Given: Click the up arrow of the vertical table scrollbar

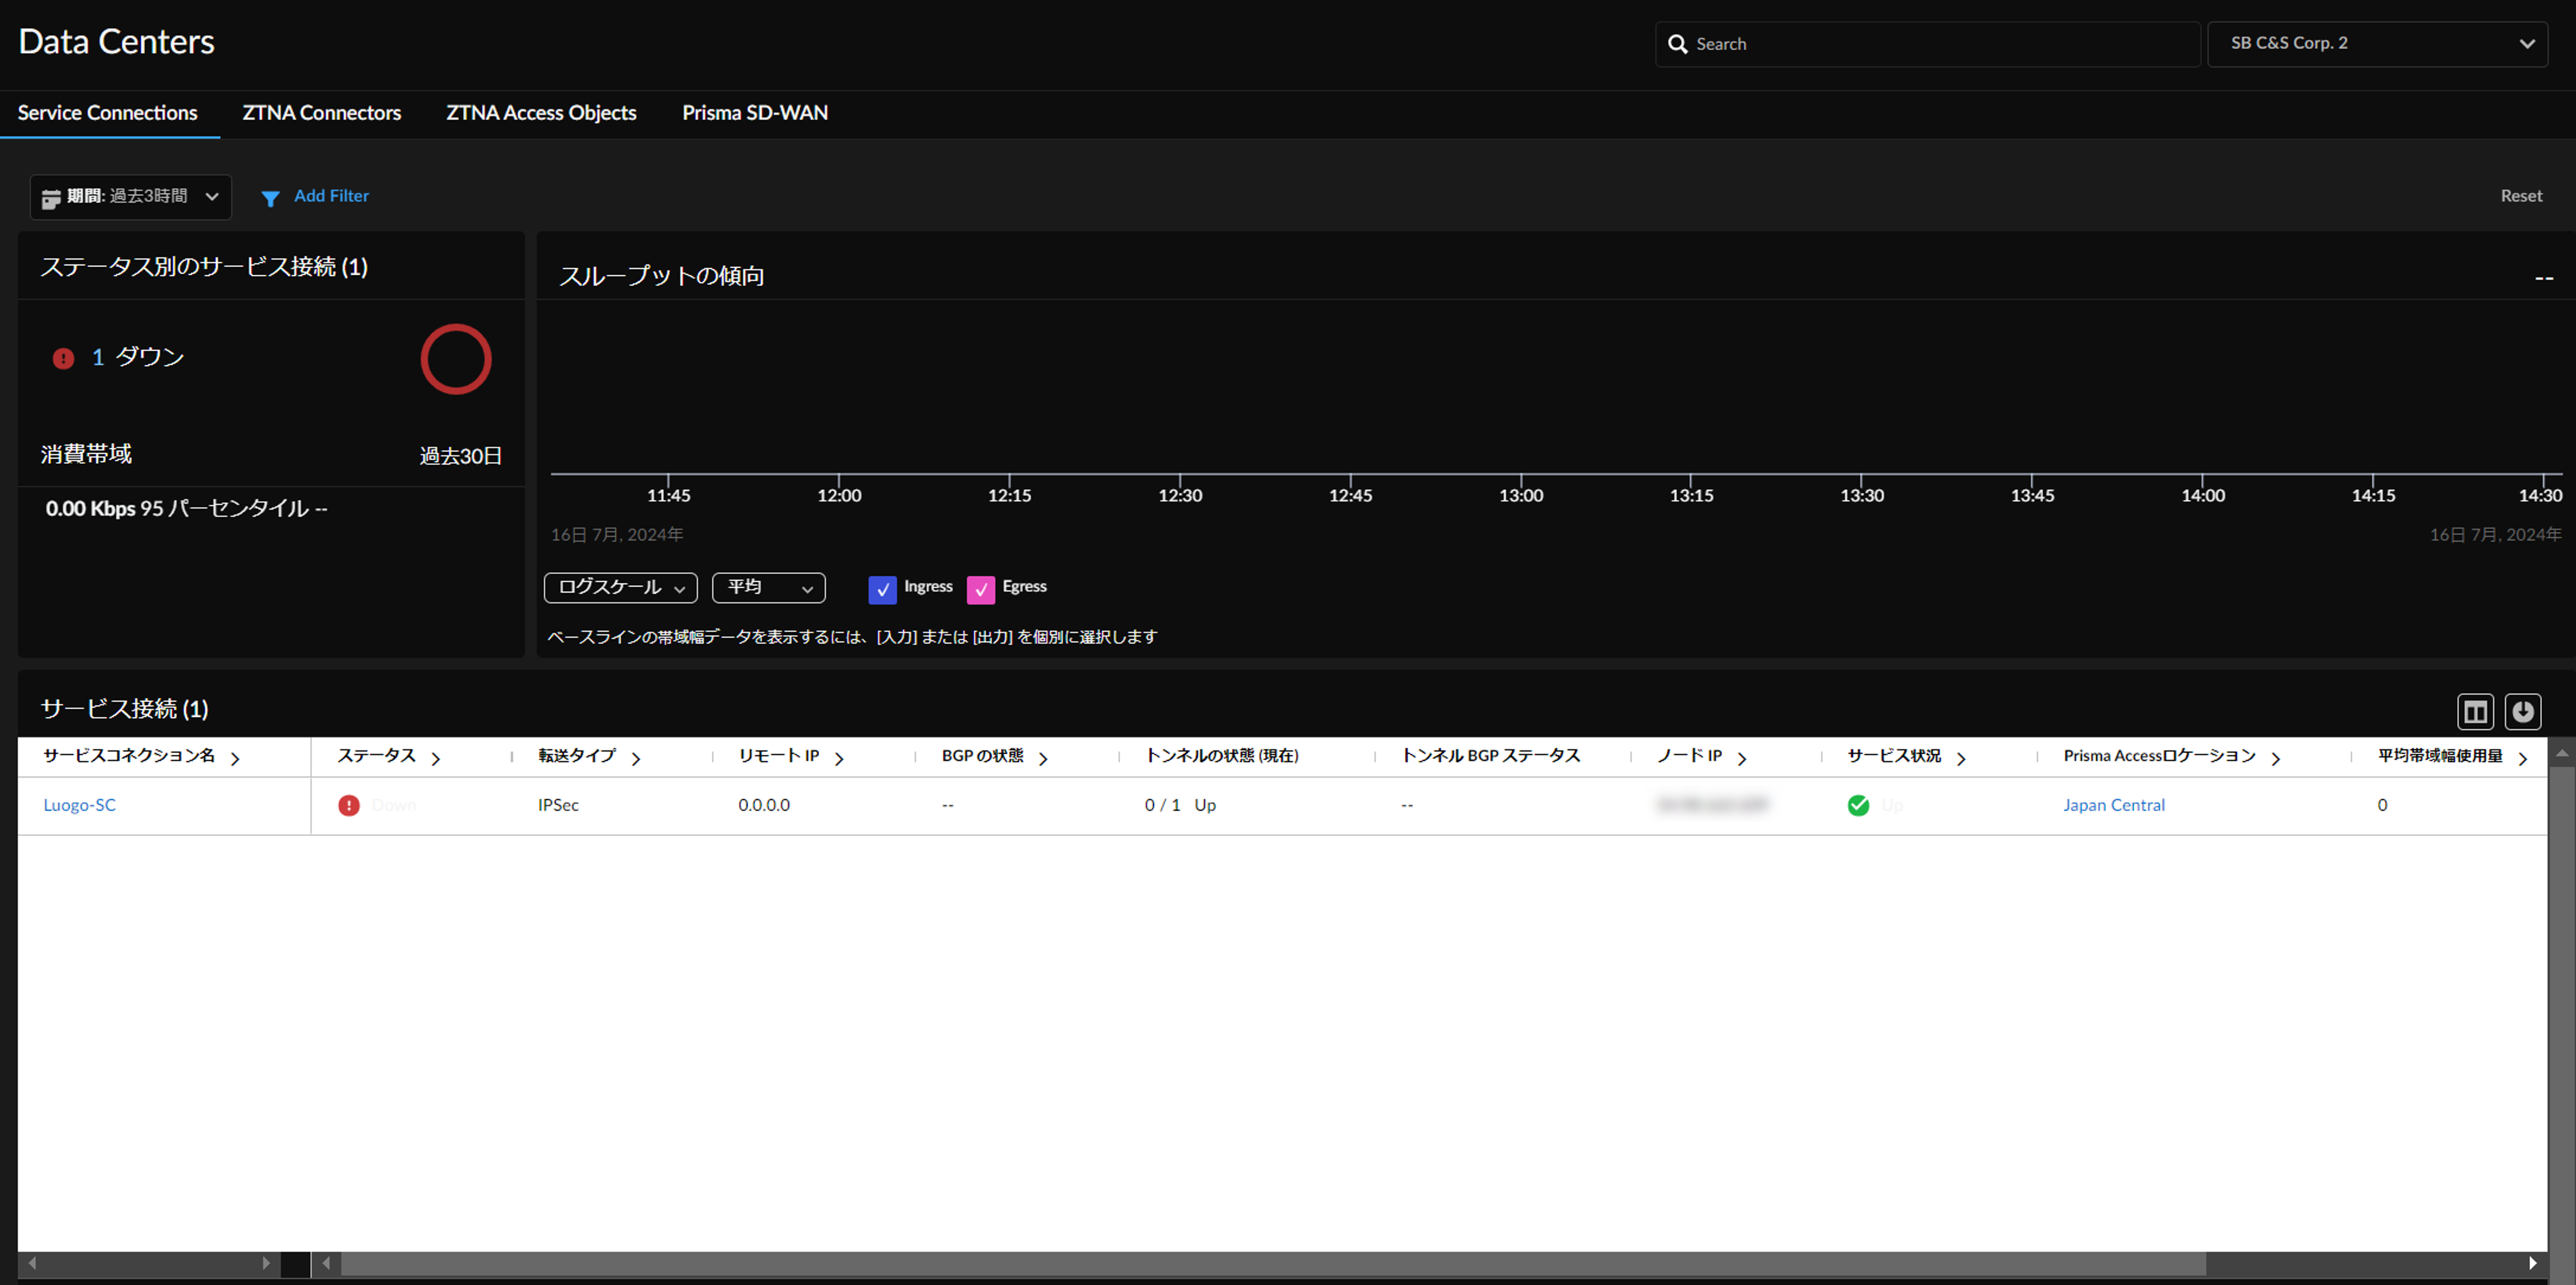Looking at the screenshot, I should (2561, 753).
